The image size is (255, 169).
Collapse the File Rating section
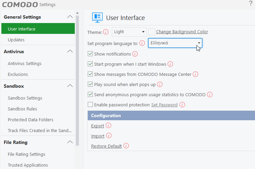pos(70,142)
